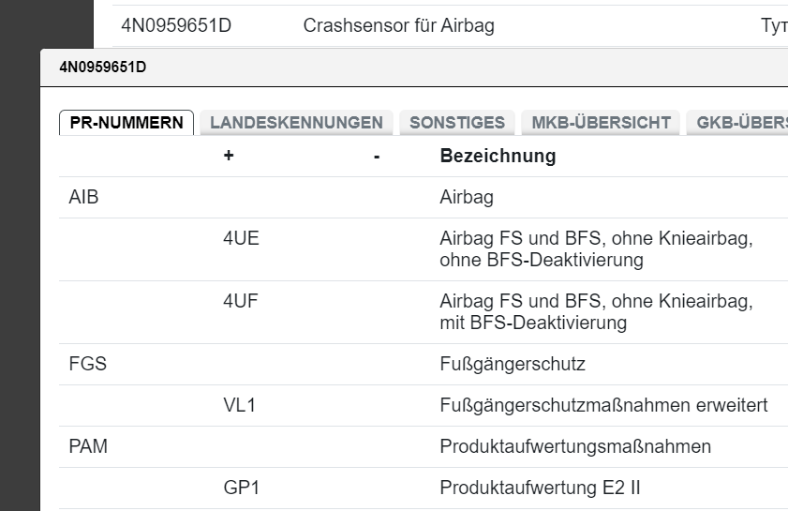Select the PAM category row
Viewport: 788px width, 511px height.
pyautogui.click(x=89, y=446)
